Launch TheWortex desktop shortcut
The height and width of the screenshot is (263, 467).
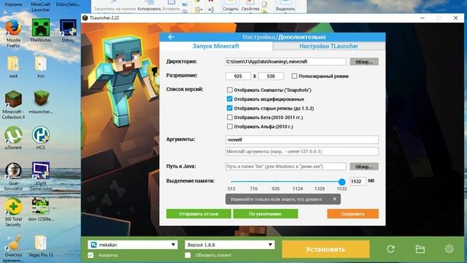pyautogui.click(x=41, y=31)
